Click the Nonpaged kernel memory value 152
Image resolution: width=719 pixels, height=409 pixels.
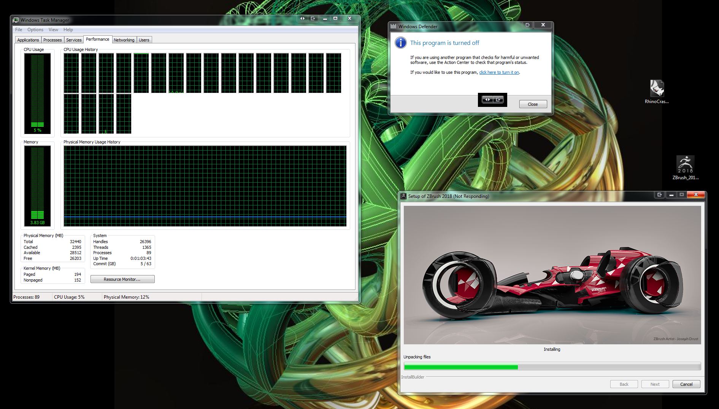(78, 280)
